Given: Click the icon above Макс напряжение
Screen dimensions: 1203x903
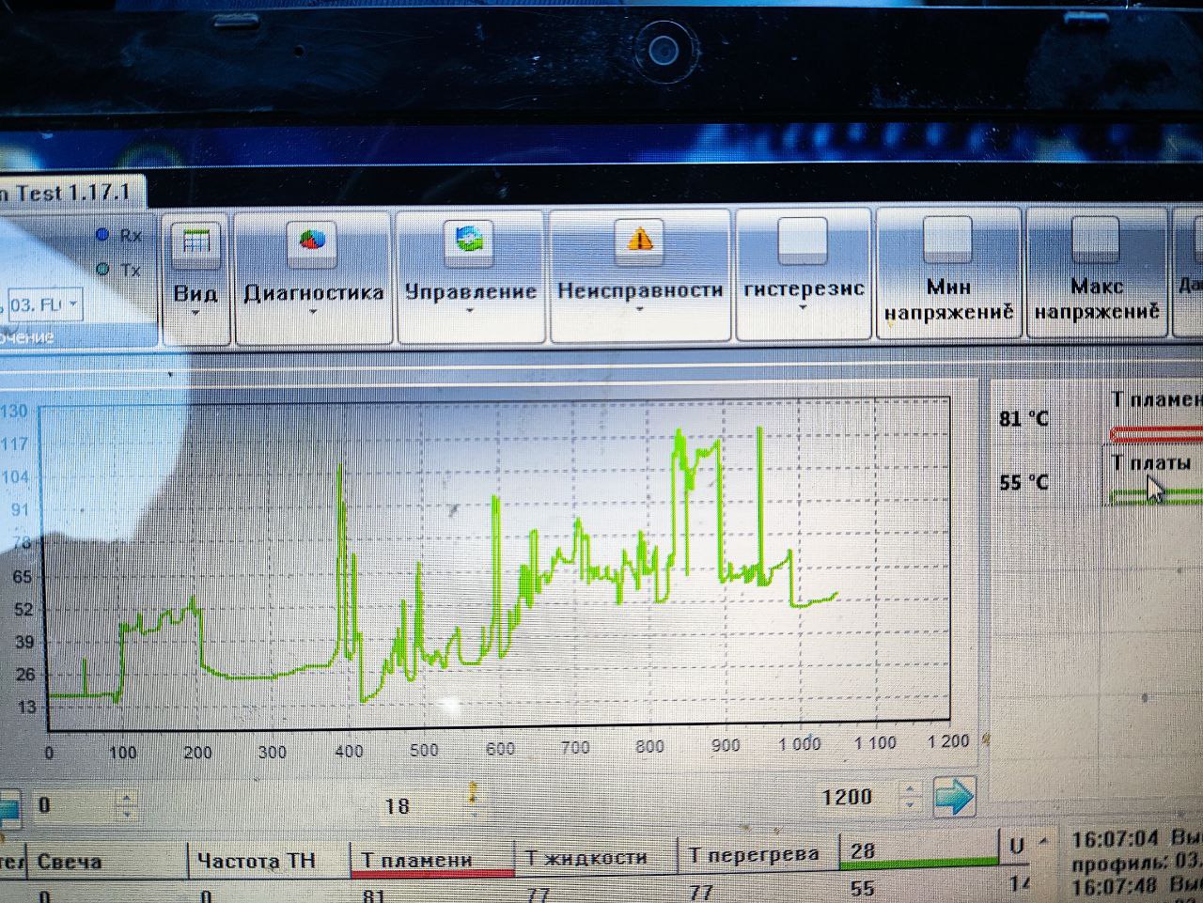Looking at the screenshot, I should tap(1095, 238).
